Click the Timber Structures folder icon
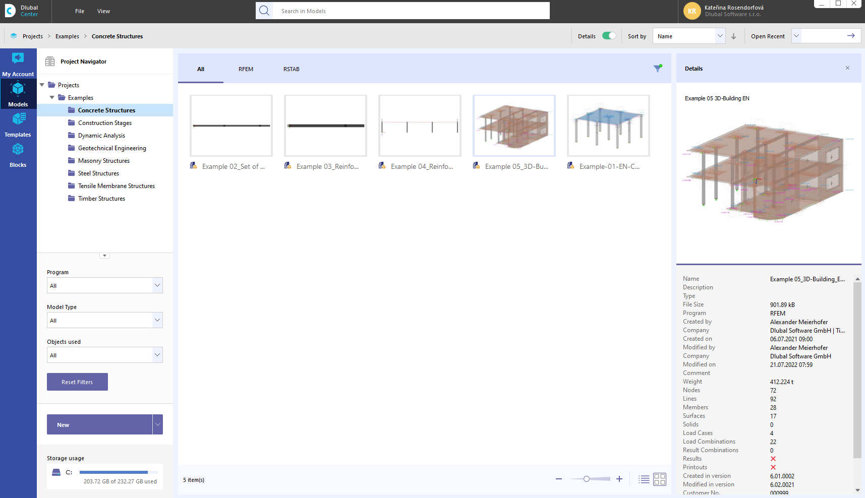Viewport: 865px width, 498px height. 72,198
